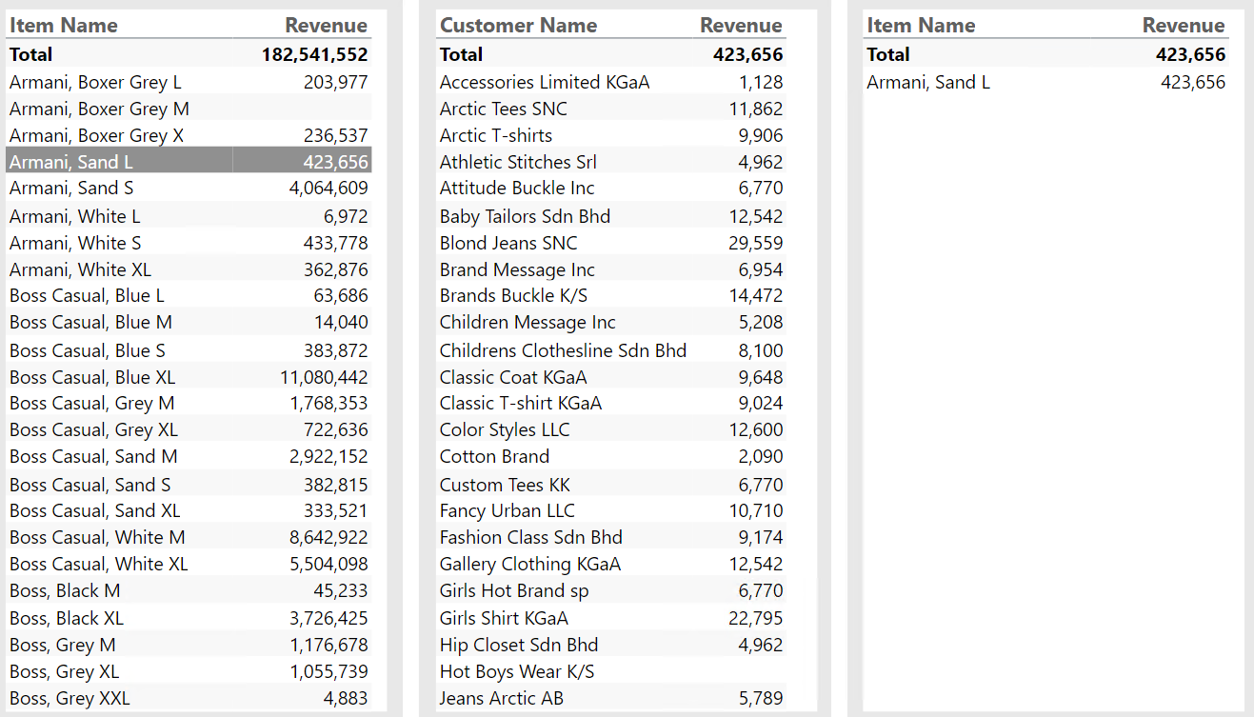Select customer Children Message Inc
The width and height of the screenshot is (1254, 717).
click(527, 322)
